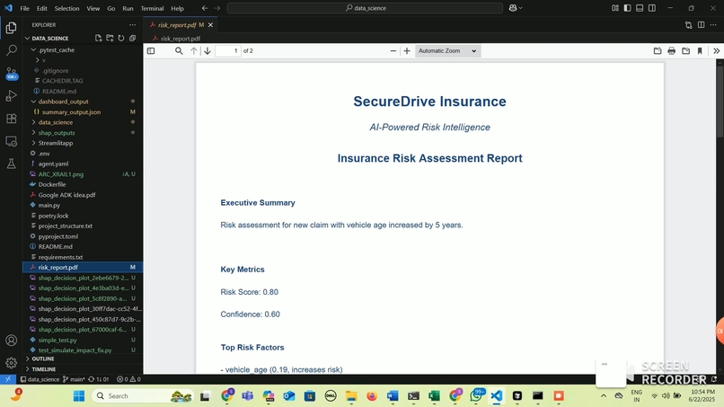This screenshot has height=407, width=724.
Task: Split the editor to the right
Action: pos(701,25)
